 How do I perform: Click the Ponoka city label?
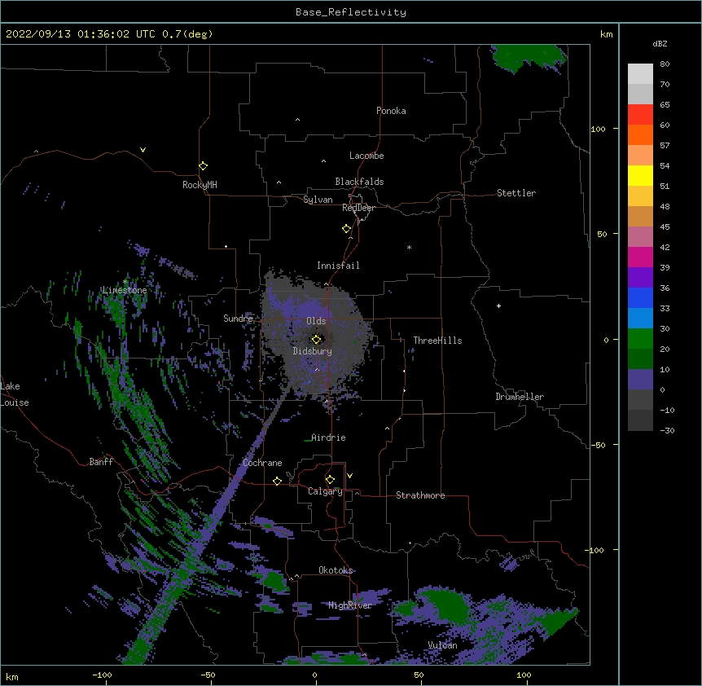pyautogui.click(x=391, y=111)
